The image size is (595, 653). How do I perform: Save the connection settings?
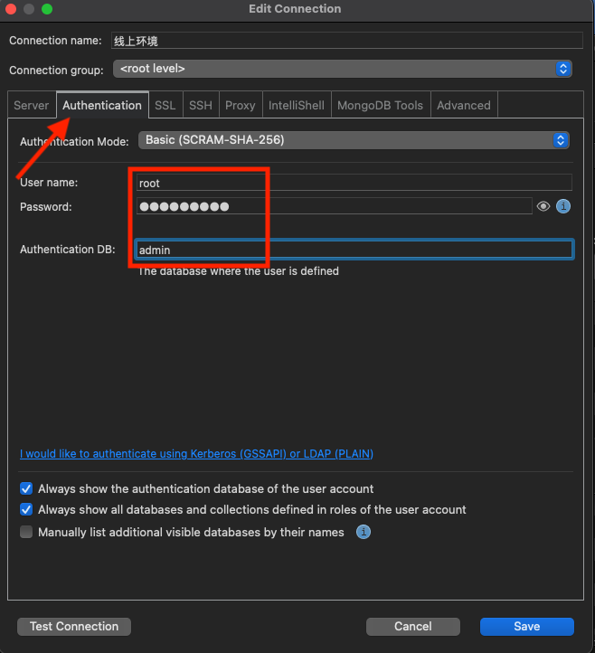tap(526, 627)
